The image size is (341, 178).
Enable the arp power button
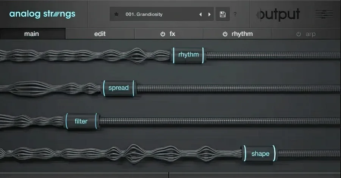[x=299, y=34]
